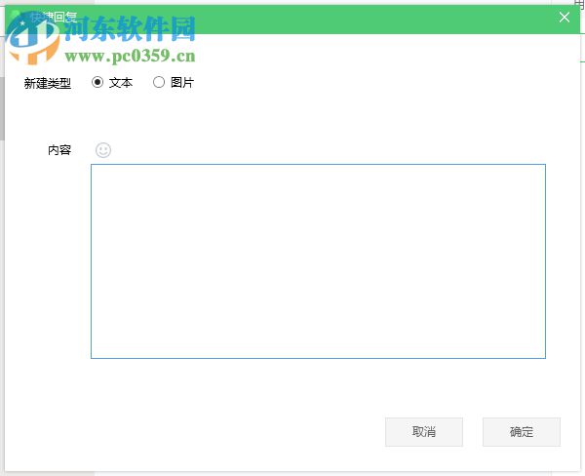The height and width of the screenshot is (476, 585).
Task: Open the emoji picker smiley icon
Action: point(103,150)
